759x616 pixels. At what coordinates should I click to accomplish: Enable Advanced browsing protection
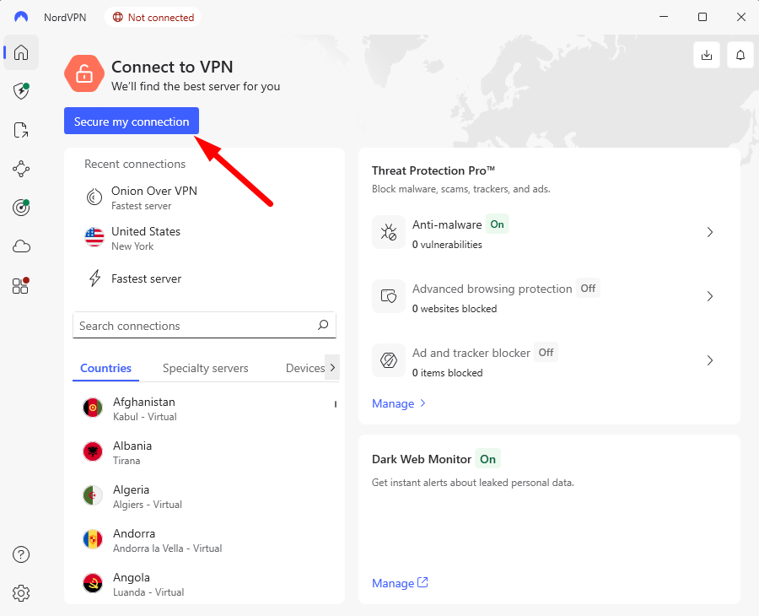click(x=588, y=289)
